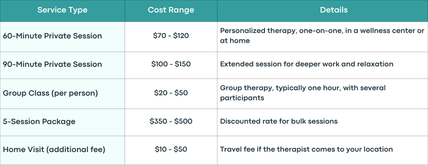Click the Group therapy details text

(x=303, y=93)
